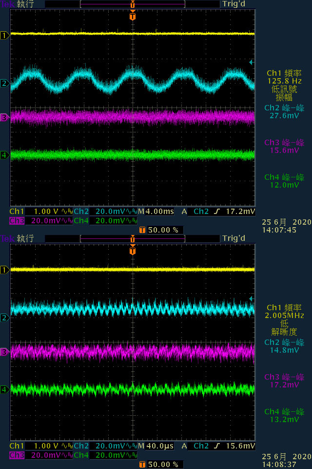
Task: Click the cyan channel 2 ground marker in the 4.00ms capture
Action: pos(4,83)
